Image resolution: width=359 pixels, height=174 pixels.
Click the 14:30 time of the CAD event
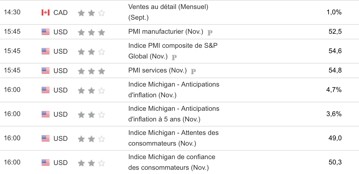coord(12,12)
